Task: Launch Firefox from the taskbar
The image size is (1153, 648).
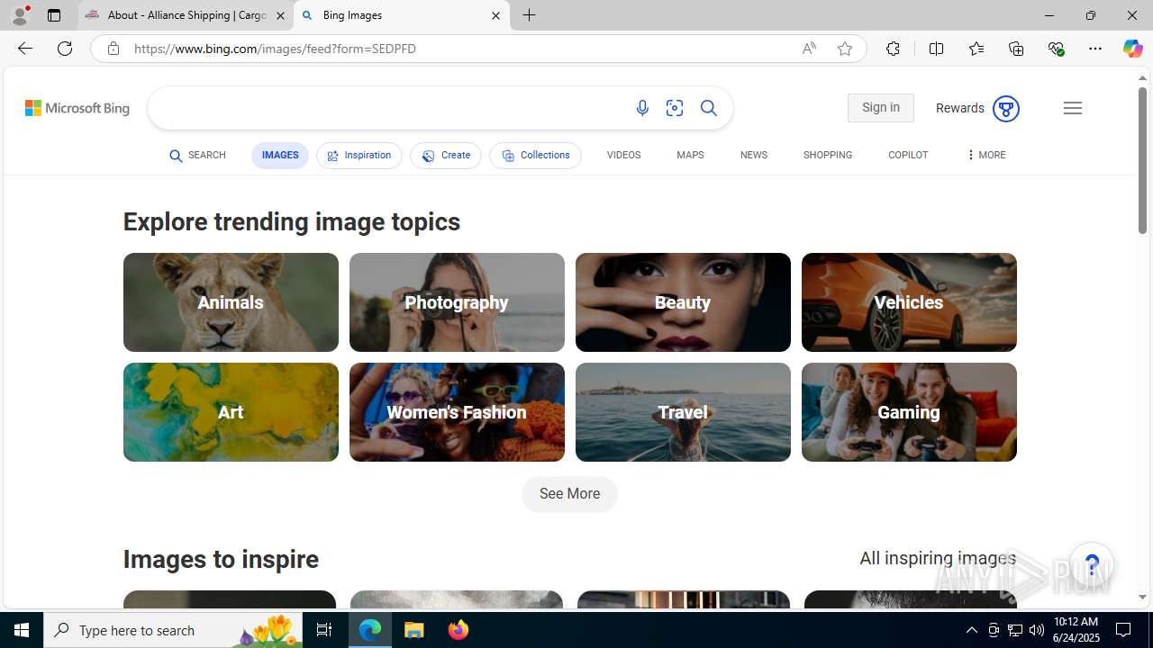Action: pos(458,630)
